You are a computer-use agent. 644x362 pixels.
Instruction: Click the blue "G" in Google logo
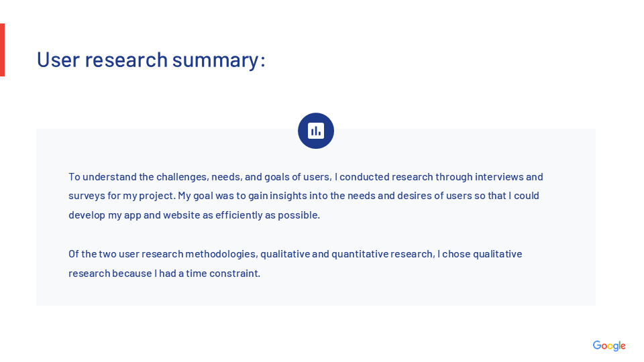click(x=596, y=346)
